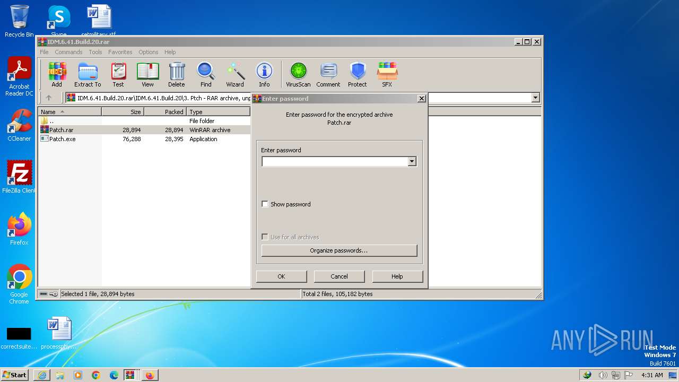The width and height of the screenshot is (679, 382).
Task: Open the Tools menu
Action: coord(95,52)
